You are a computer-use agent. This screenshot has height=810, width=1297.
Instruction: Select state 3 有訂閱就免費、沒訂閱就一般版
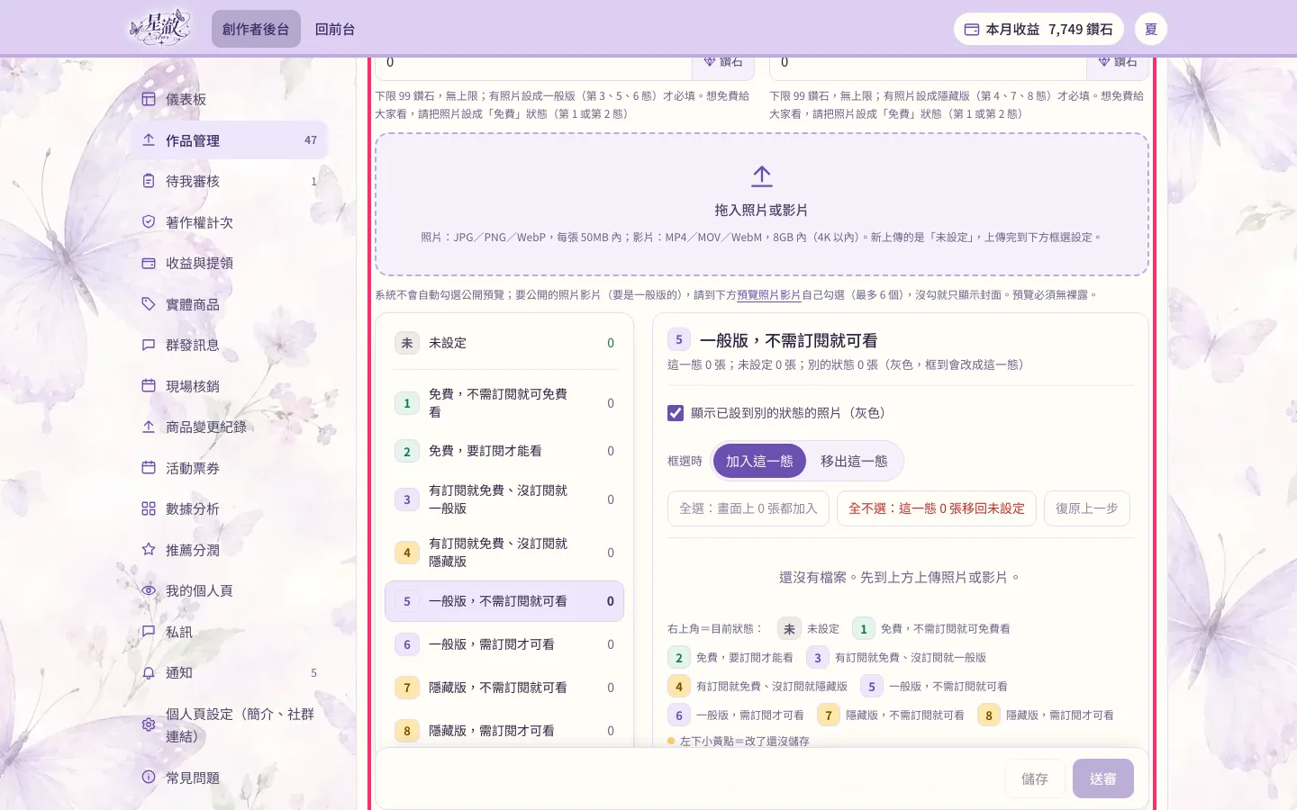pyautogui.click(x=504, y=499)
